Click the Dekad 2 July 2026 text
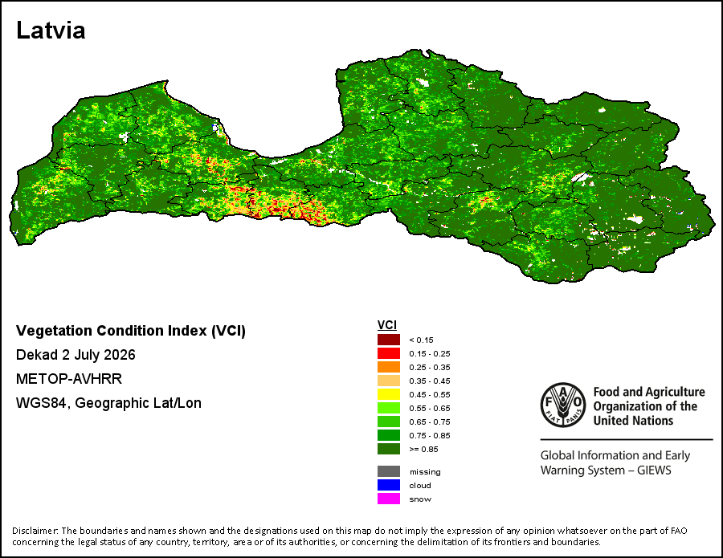Screen dimensions: 723x558 (76, 355)
